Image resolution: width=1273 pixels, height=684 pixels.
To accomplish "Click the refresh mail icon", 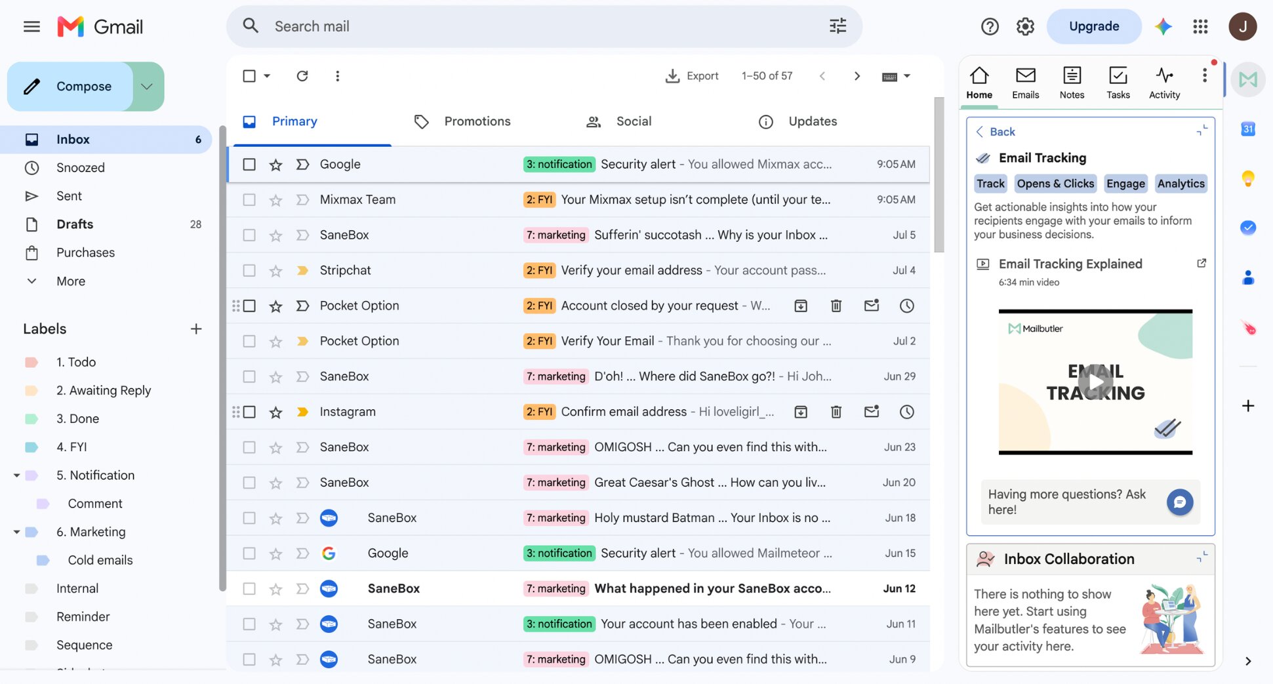I will pos(302,76).
